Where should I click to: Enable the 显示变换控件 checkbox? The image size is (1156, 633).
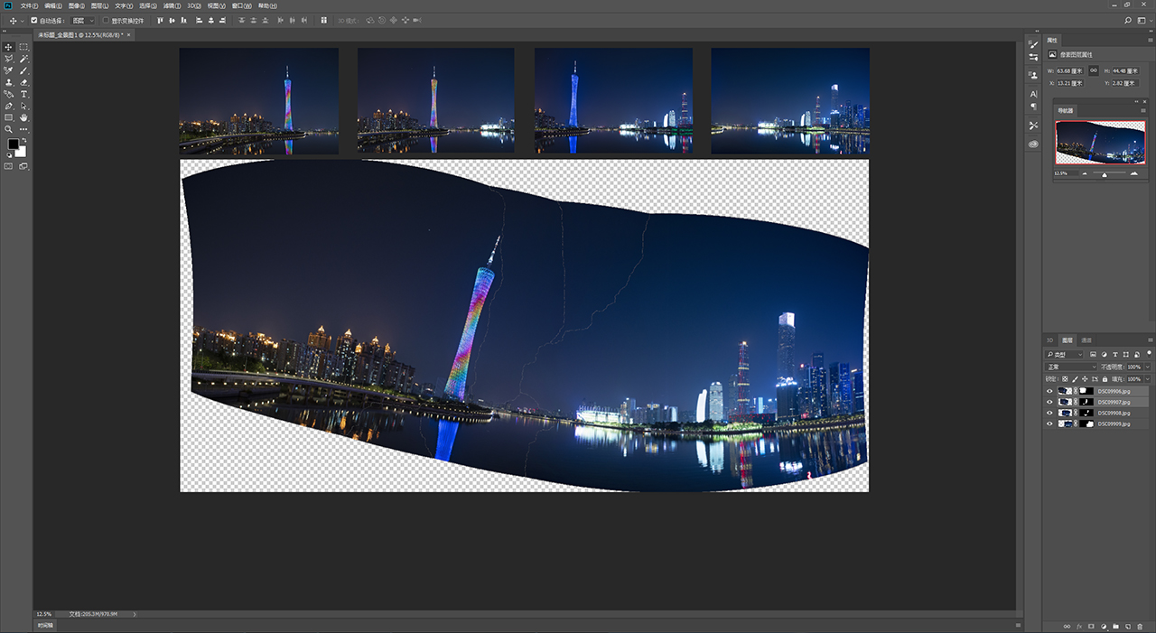(x=106, y=20)
